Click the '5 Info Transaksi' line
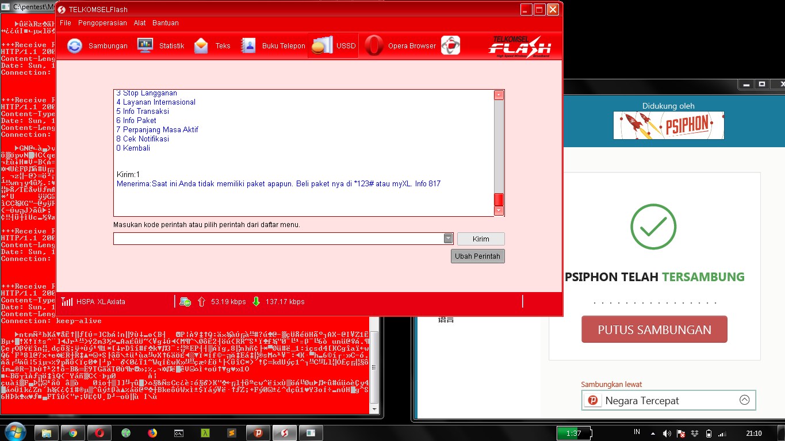 pos(143,111)
